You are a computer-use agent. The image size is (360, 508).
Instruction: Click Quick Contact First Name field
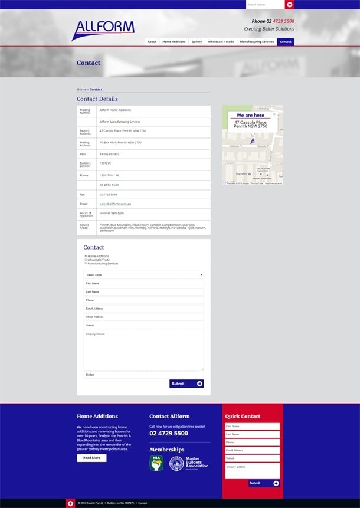[x=253, y=427]
